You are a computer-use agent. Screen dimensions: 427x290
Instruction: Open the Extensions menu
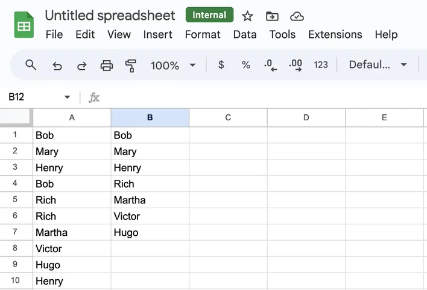click(x=335, y=34)
